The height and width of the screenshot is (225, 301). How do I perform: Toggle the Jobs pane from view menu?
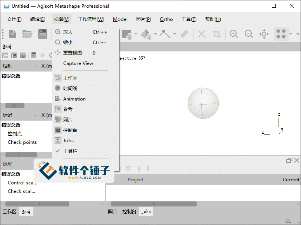click(85, 140)
